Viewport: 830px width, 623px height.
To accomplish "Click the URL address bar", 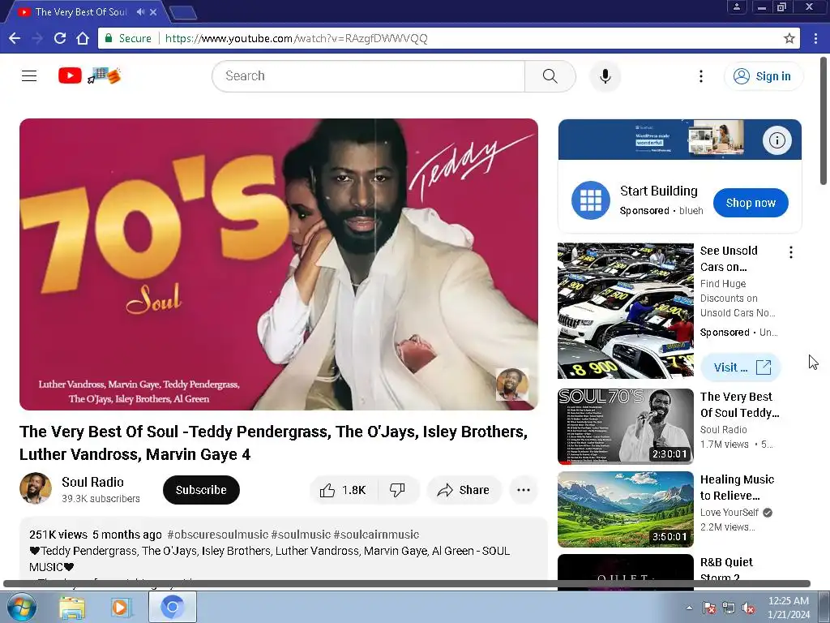I will [x=447, y=38].
